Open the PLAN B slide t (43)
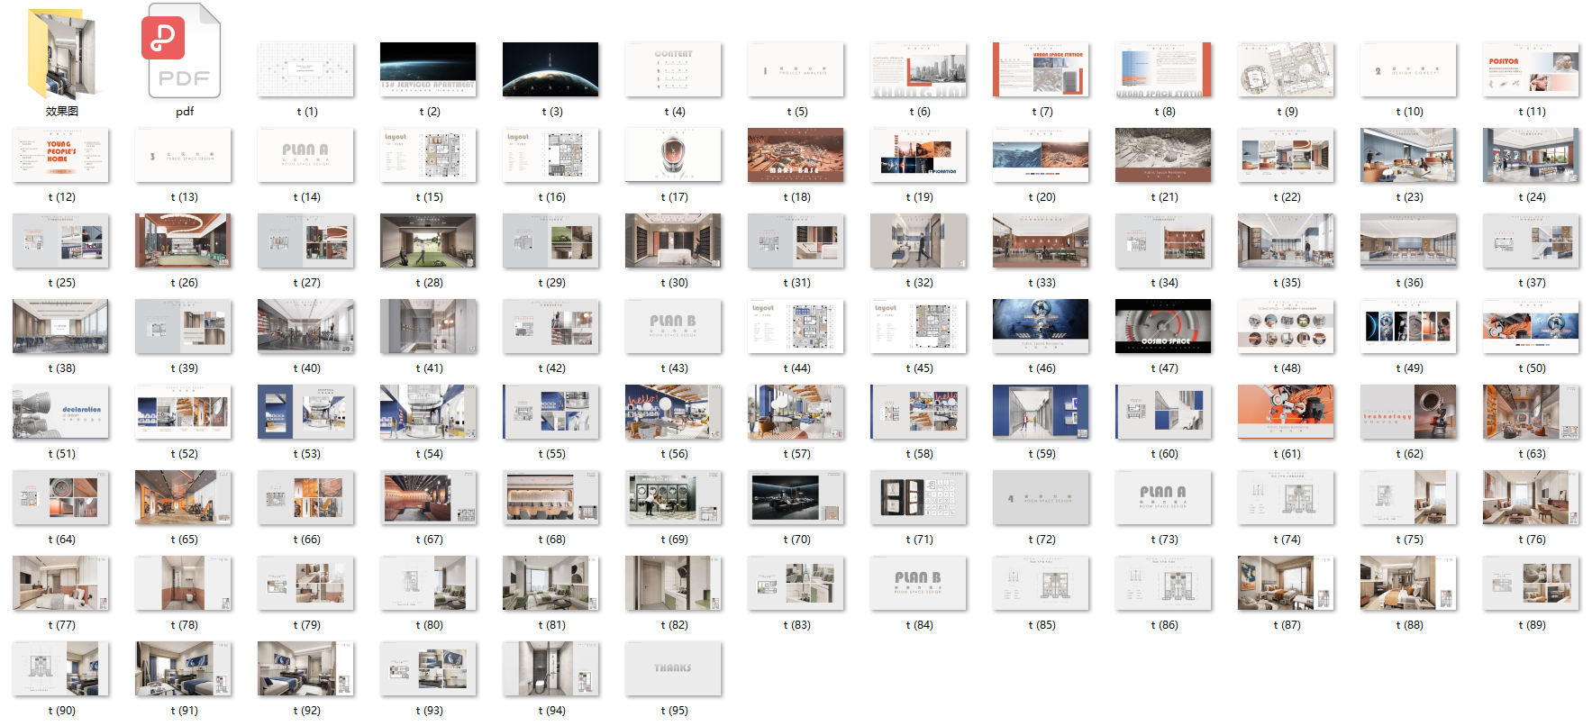Image resolution: width=1592 pixels, height=726 pixels. point(673,326)
